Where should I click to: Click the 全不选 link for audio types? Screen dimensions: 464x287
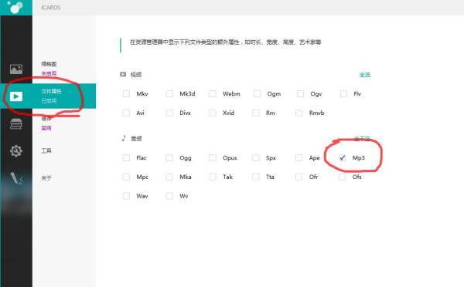coord(362,138)
